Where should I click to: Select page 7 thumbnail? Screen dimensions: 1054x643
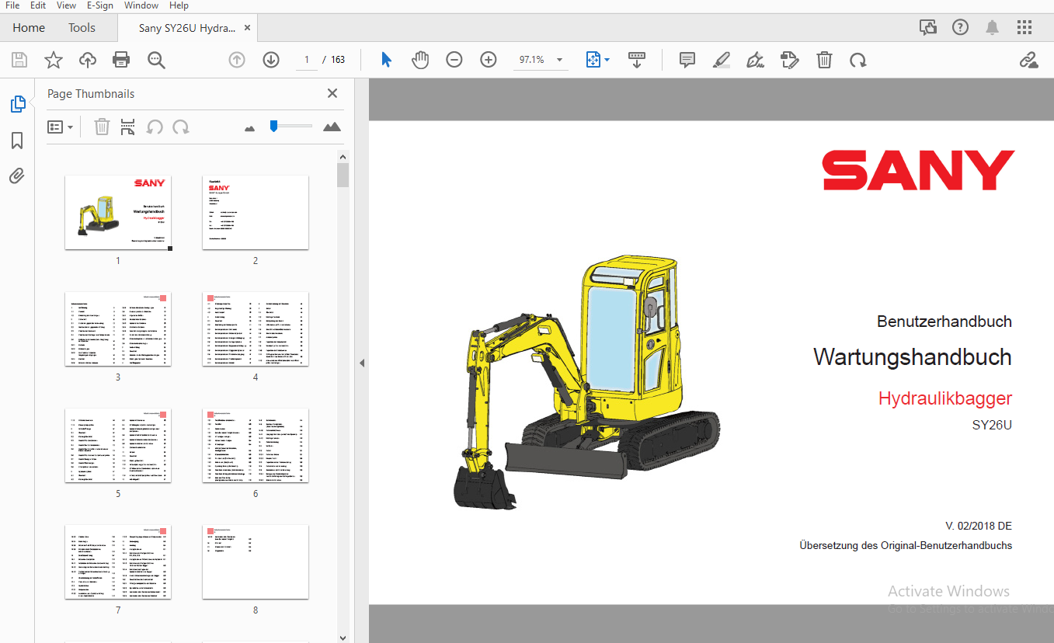point(118,561)
